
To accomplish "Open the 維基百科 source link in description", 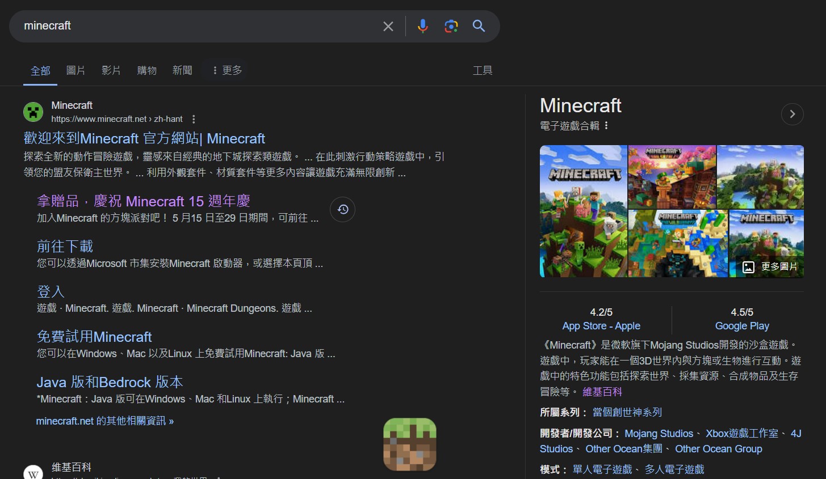I will [x=602, y=392].
